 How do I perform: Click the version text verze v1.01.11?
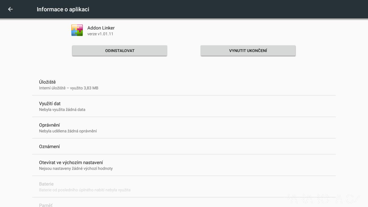click(x=100, y=34)
